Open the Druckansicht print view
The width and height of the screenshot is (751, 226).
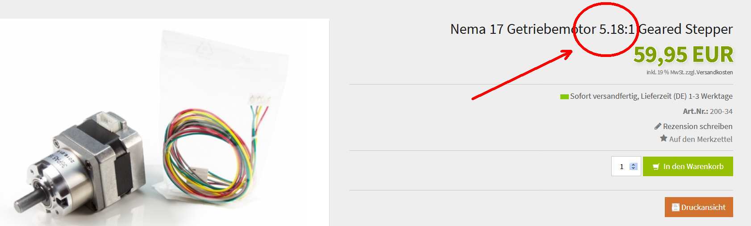pyautogui.click(x=699, y=207)
